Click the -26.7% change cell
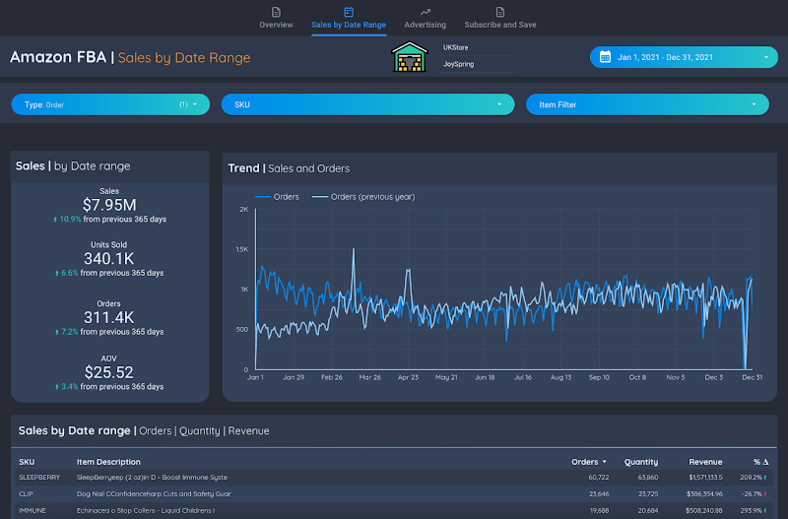Screen dimensions: 788x519 [754, 493]
